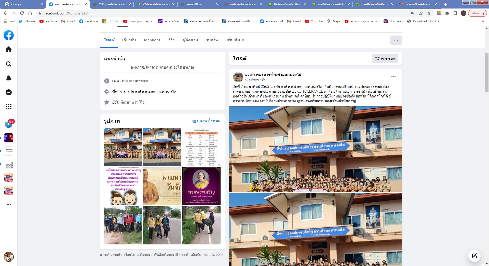This screenshot has height=266, width=489.
Task: Bookmark this page with the star icon
Action: pos(429,13)
